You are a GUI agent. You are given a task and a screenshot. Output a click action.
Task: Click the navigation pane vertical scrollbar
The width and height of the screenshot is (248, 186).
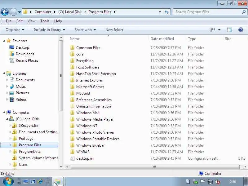pos(61,76)
